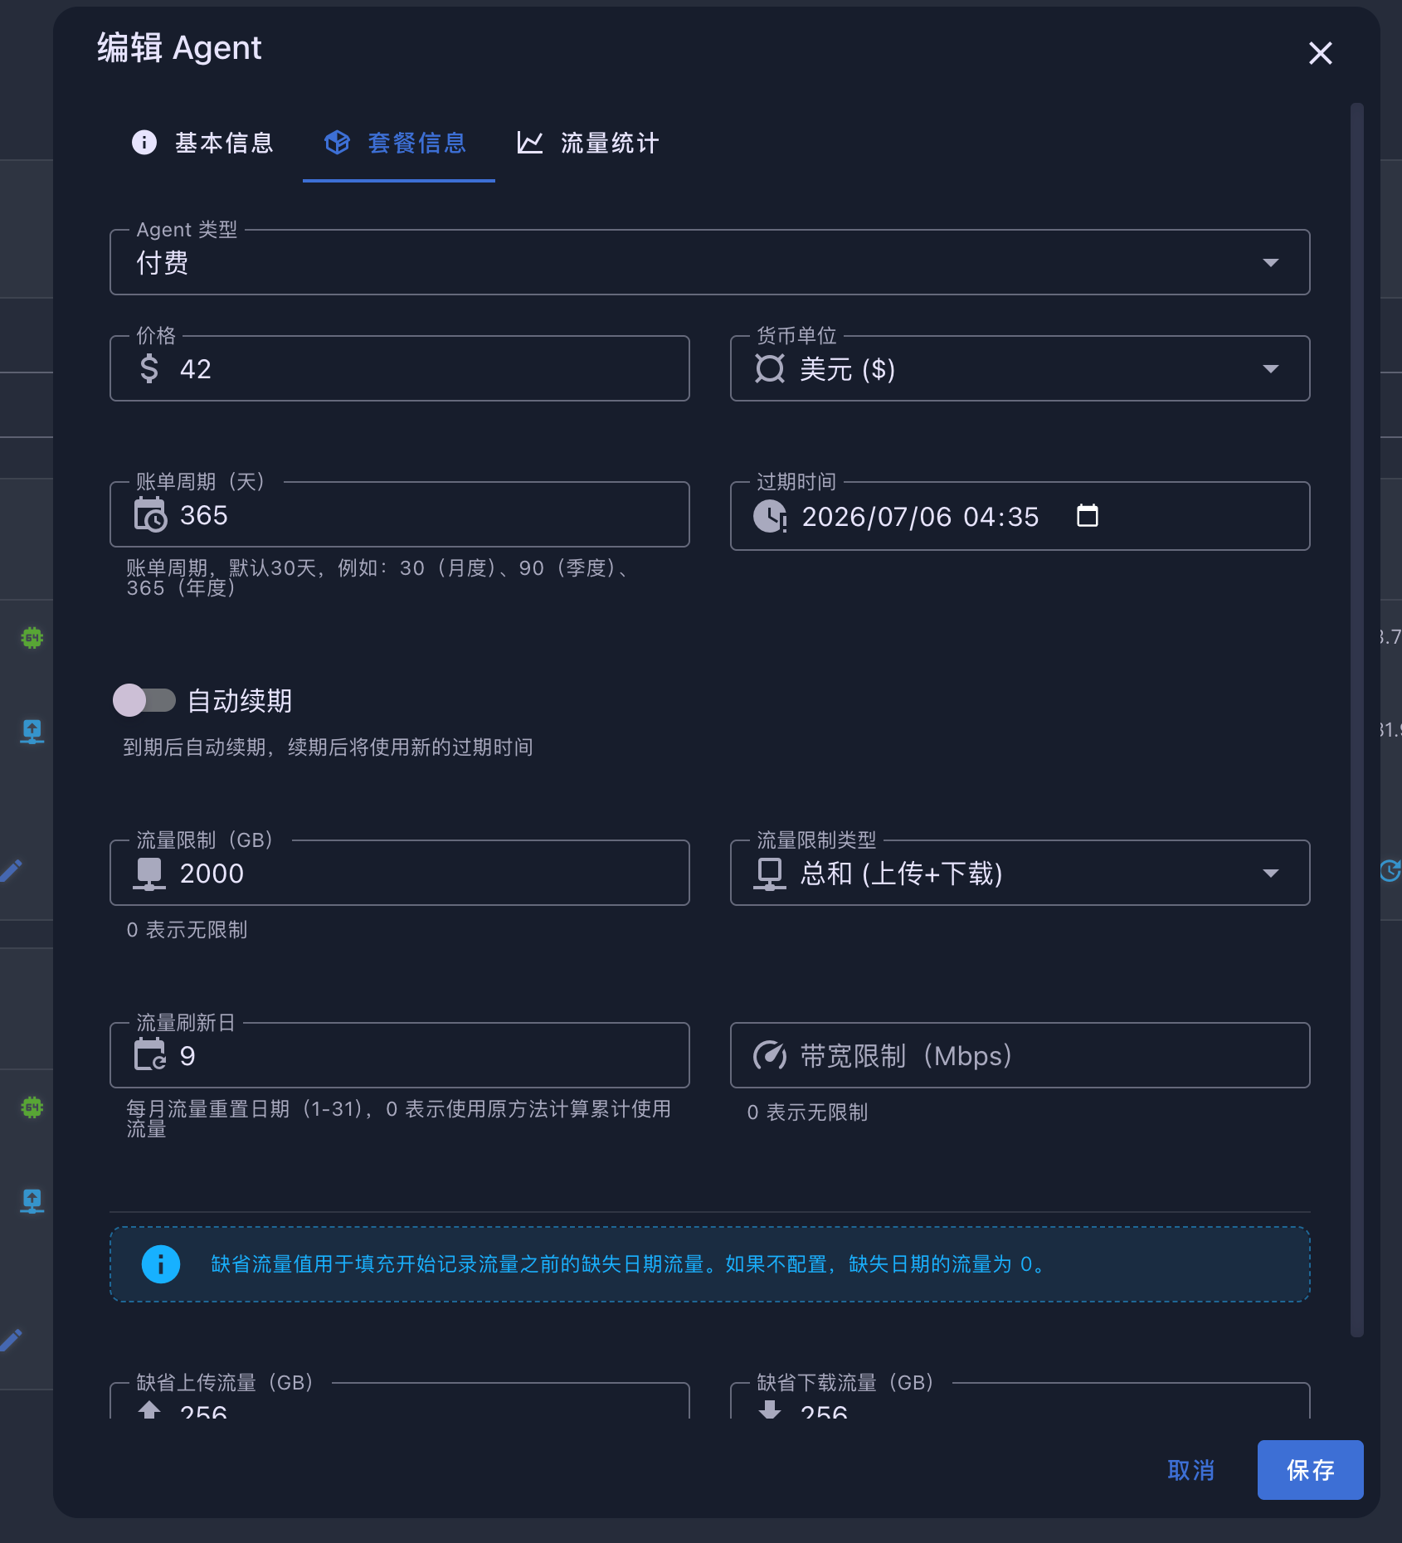The width and height of the screenshot is (1402, 1543).
Task: Click the info icon in blue notice banner
Action: coord(161,1264)
